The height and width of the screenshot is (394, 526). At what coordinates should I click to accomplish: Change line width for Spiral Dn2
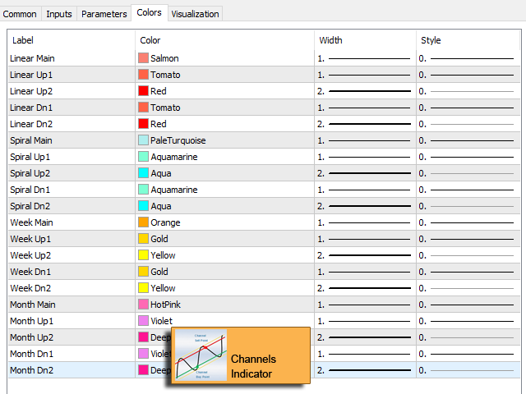tap(365, 206)
